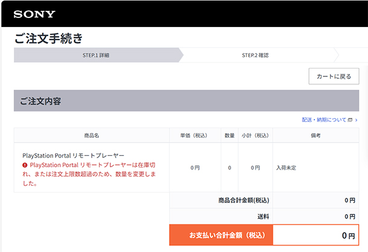Screen dimensions: 368x252
Task: Click the subtotal 0円 cell in product row
Action: (x=255, y=168)
